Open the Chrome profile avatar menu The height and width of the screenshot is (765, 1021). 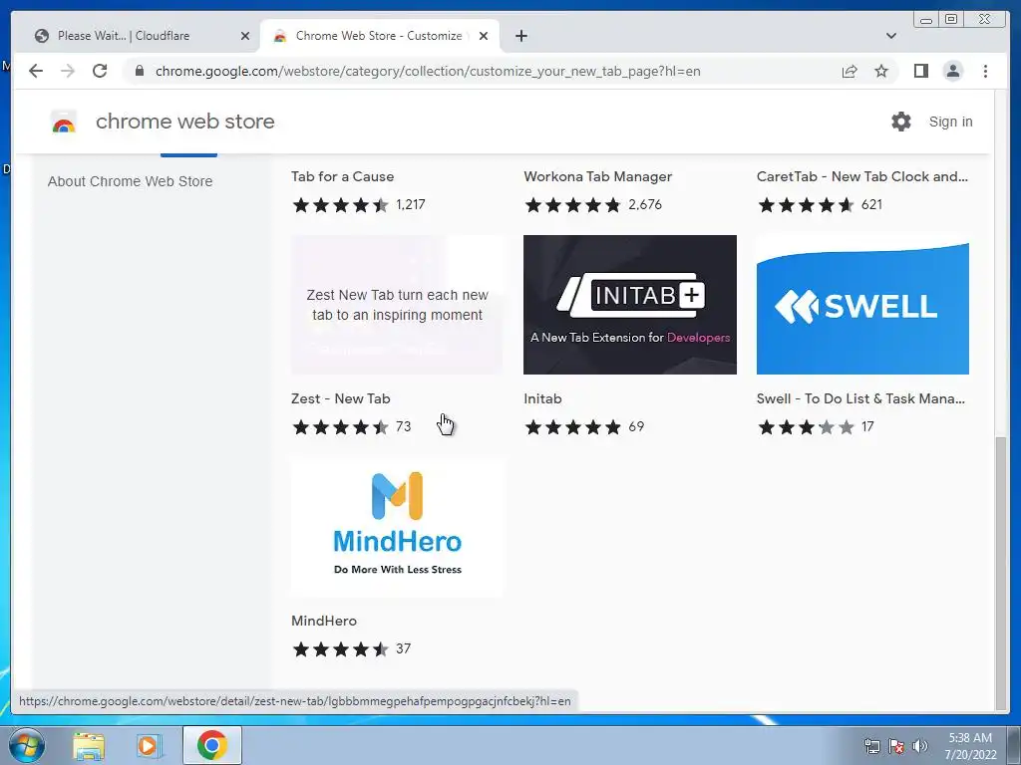(952, 71)
